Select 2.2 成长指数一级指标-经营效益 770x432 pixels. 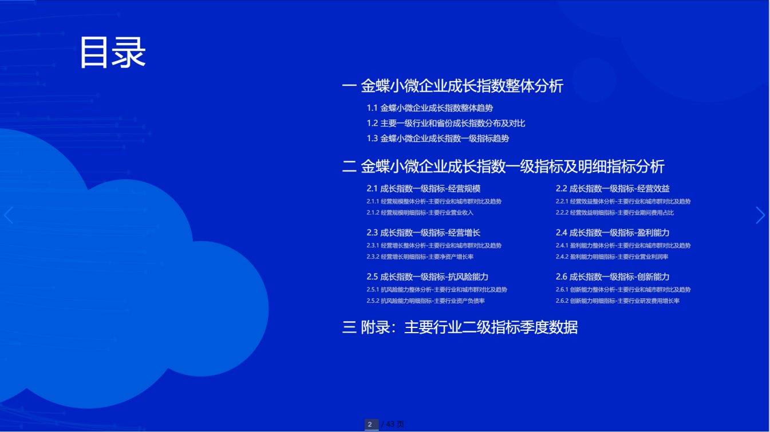tap(613, 189)
